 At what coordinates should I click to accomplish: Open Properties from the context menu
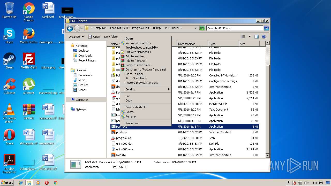click(x=146, y=123)
